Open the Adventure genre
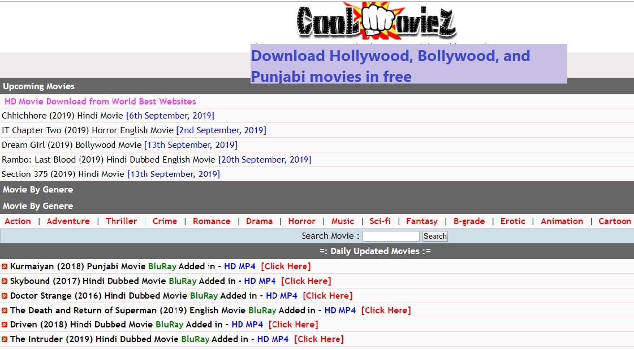This screenshot has width=634, height=350. 68,221
